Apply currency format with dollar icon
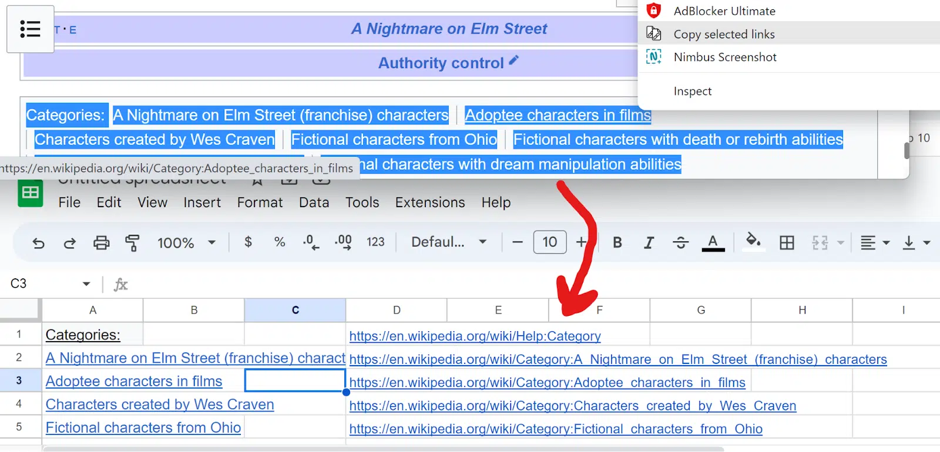Screen dimensions: 940x452 pos(248,242)
